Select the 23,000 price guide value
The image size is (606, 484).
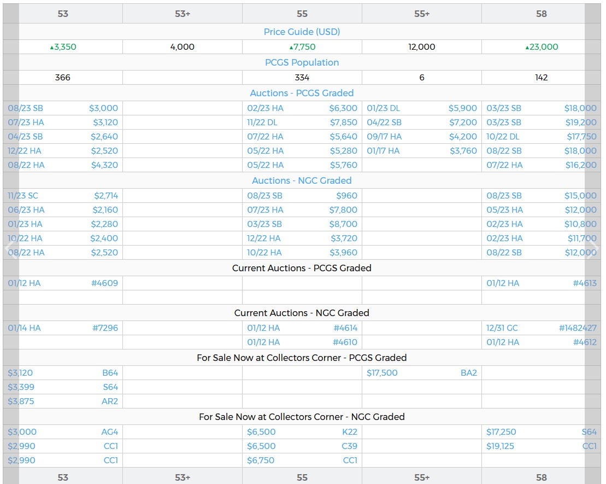(x=542, y=47)
